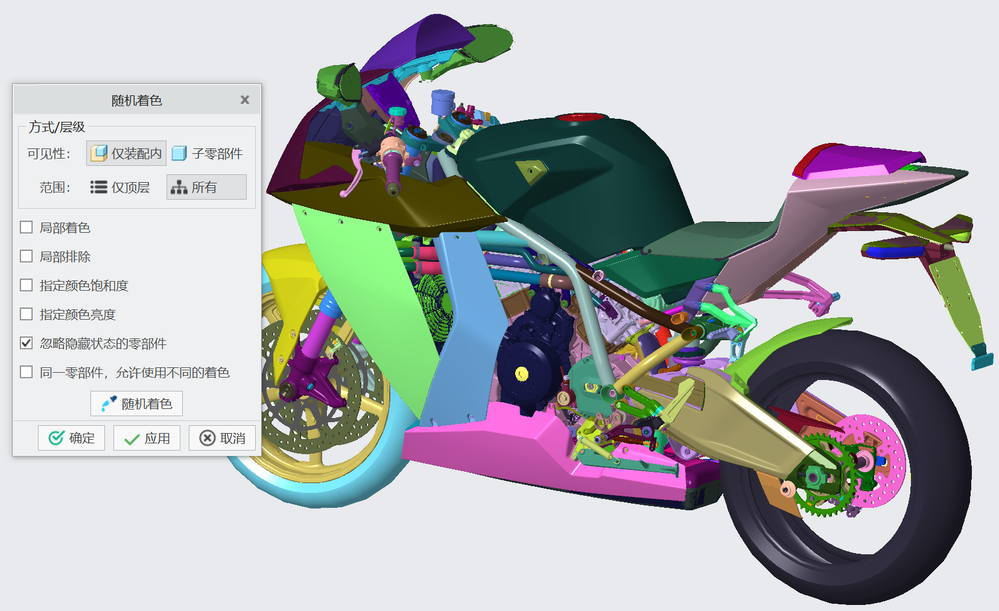Choose the 仅顶层 range option
The width and height of the screenshot is (999, 611).
click(x=120, y=188)
